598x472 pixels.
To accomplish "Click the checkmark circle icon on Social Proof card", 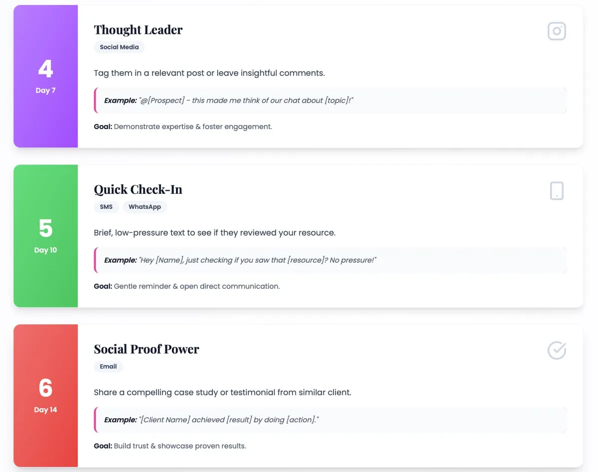I will [x=557, y=350].
